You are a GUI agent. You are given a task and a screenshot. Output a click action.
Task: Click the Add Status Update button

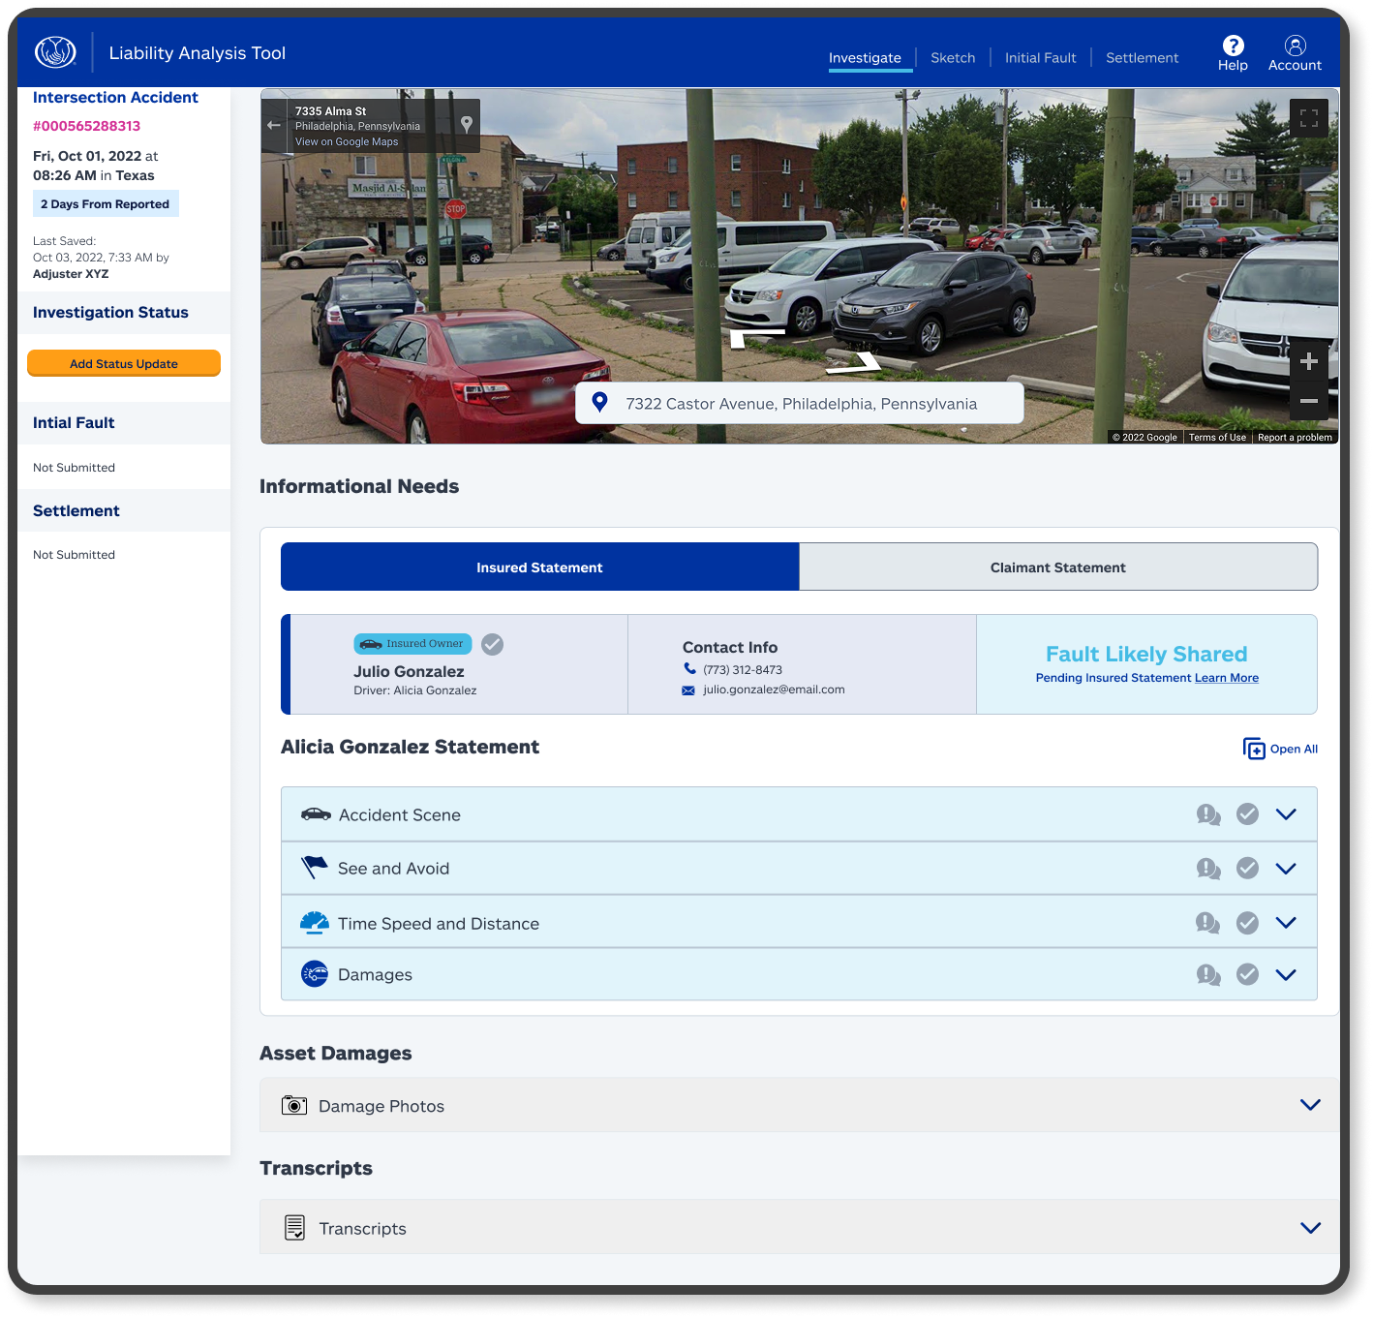pos(124,363)
